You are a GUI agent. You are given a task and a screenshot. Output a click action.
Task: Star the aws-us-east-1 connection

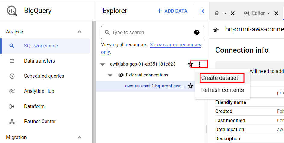[x=190, y=86]
